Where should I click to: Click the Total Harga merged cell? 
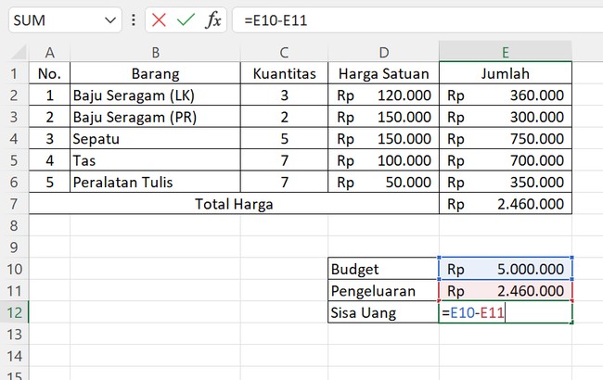click(234, 204)
